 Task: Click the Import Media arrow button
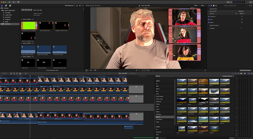coord(10,2)
